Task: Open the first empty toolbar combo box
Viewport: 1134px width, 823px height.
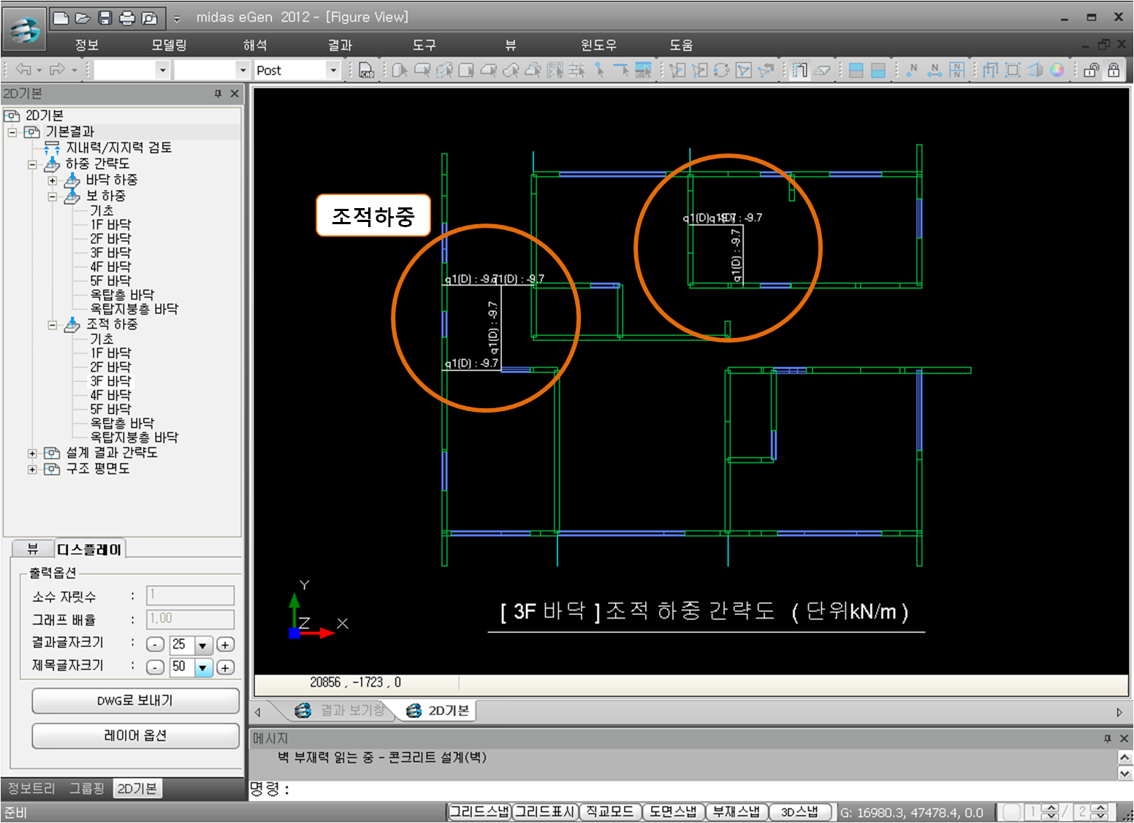Action: pos(162,70)
